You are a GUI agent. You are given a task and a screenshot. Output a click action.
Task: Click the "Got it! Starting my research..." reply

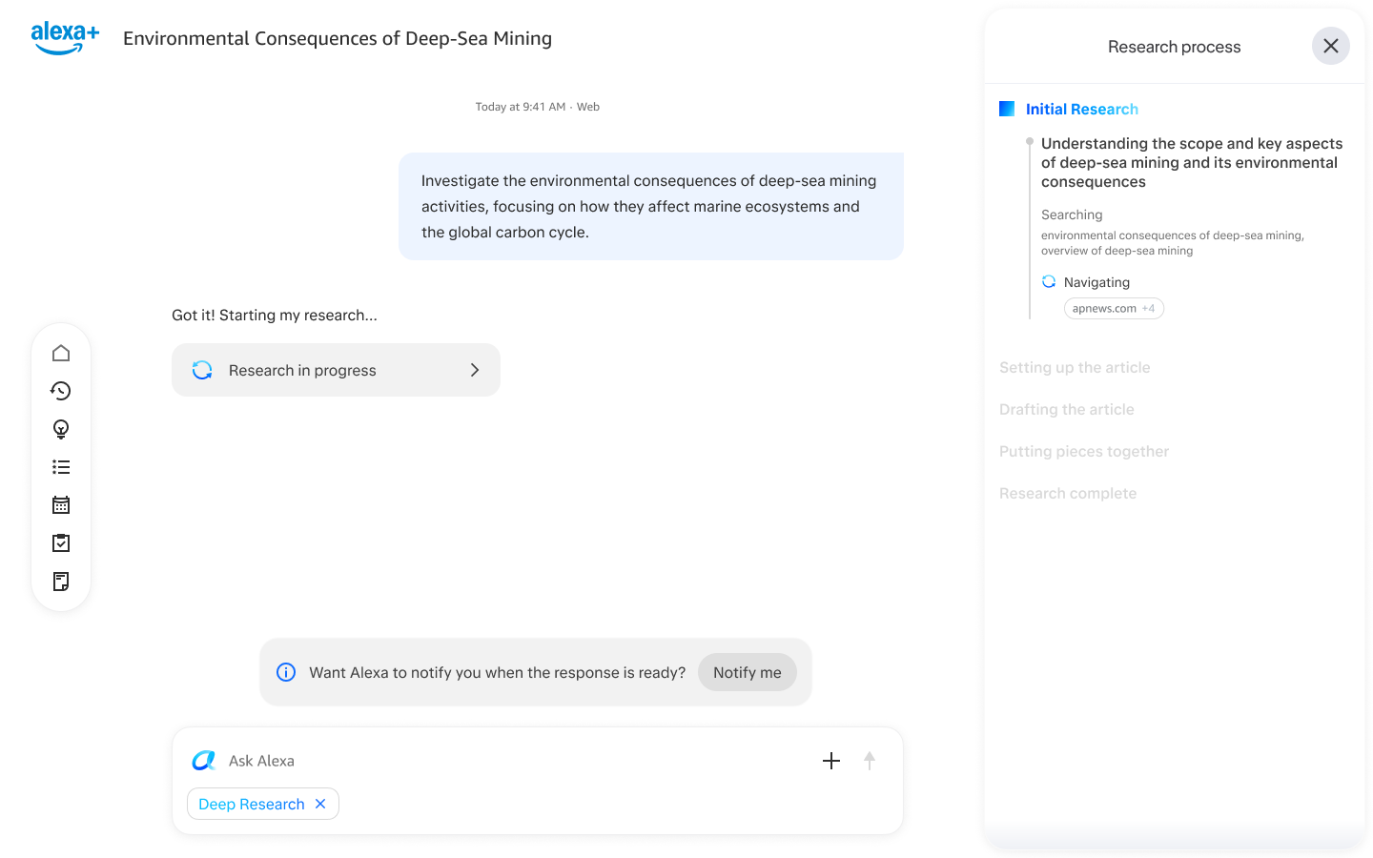tap(275, 315)
